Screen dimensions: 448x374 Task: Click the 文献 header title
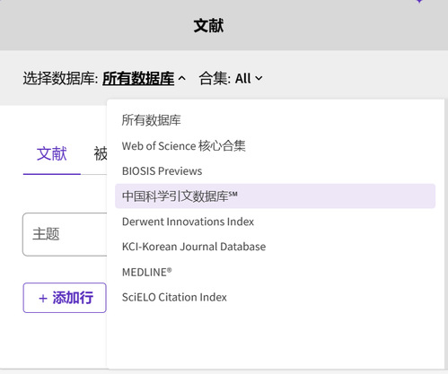click(x=208, y=25)
